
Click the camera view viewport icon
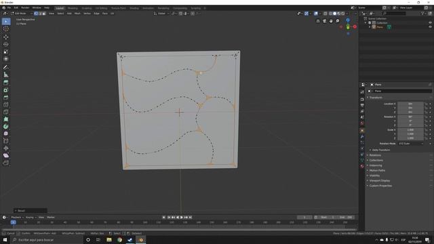324,21
